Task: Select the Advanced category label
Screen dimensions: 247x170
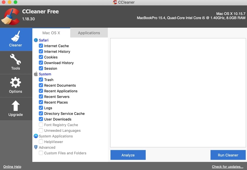Action: [x=47, y=147]
